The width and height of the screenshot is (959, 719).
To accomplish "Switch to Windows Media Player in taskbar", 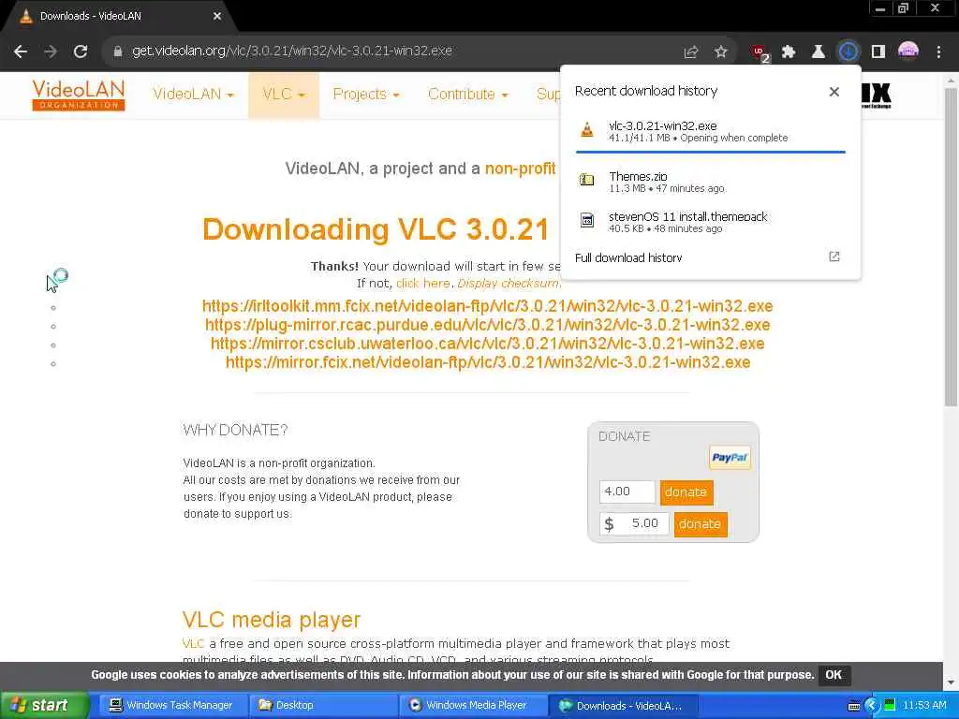I will click(473, 706).
